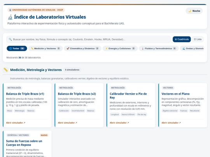The image size is (210, 157).
Task: Switch to Lista list view
Action: [x=198, y=39]
